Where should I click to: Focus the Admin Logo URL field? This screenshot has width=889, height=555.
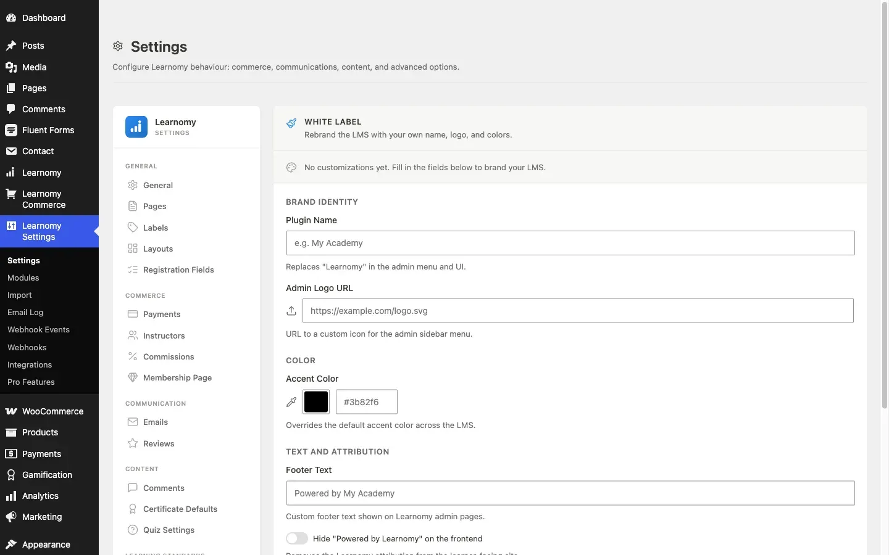(x=578, y=311)
